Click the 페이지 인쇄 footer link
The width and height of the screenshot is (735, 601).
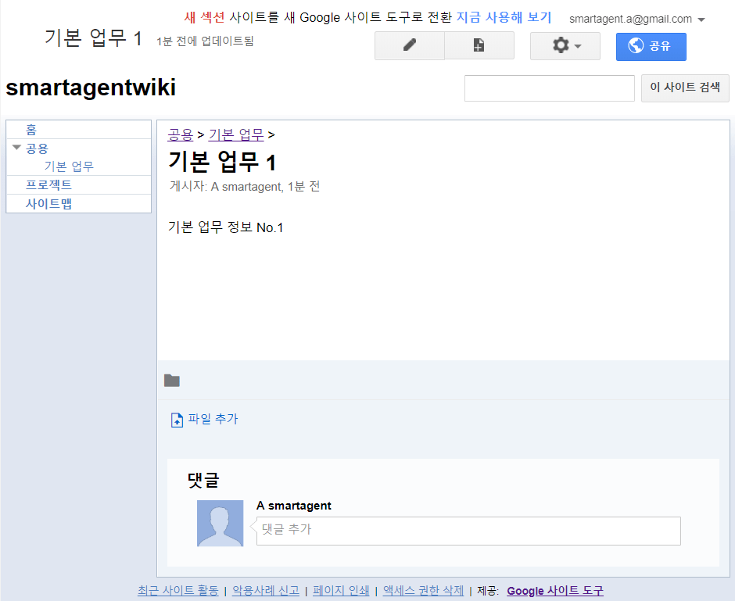[340, 591]
